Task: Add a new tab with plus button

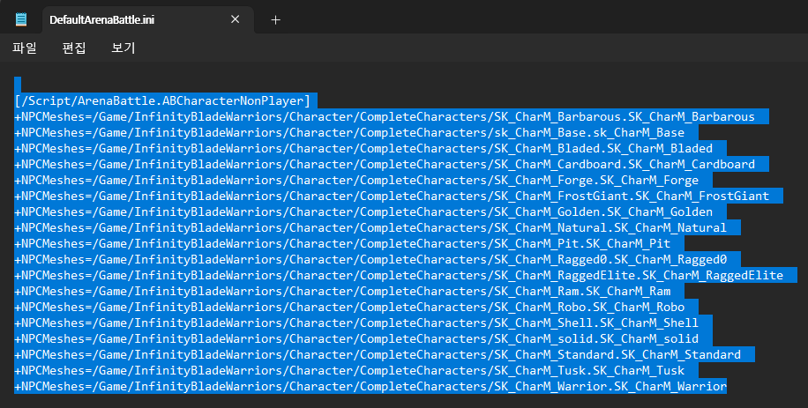Action: tap(276, 20)
